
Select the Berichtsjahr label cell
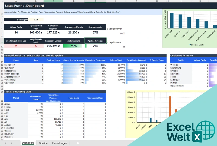(x=16, y=20)
